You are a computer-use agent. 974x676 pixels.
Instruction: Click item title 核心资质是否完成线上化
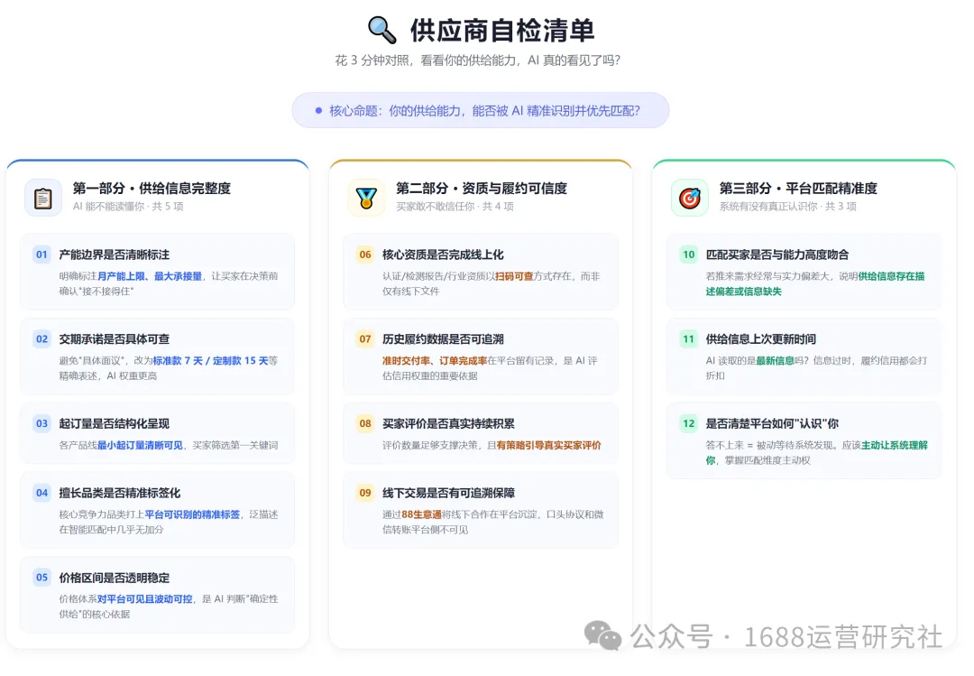(x=443, y=255)
